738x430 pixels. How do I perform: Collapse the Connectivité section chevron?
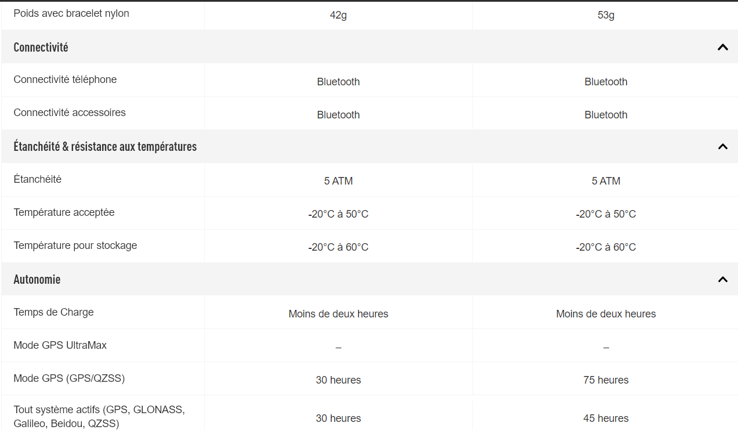click(722, 47)
